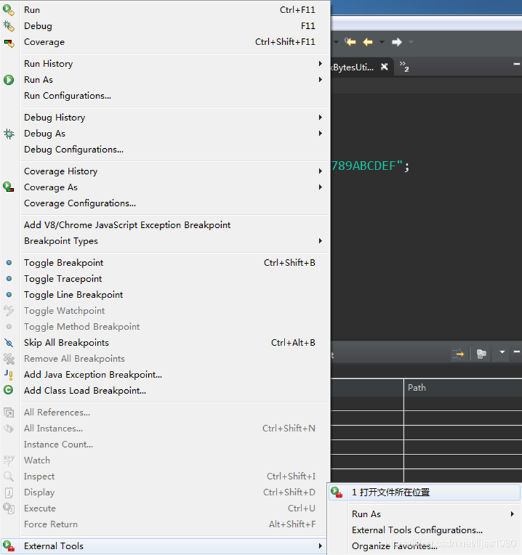
Task: Open Back navigation history dropdown arrow
Action: (x=382, y=42)
